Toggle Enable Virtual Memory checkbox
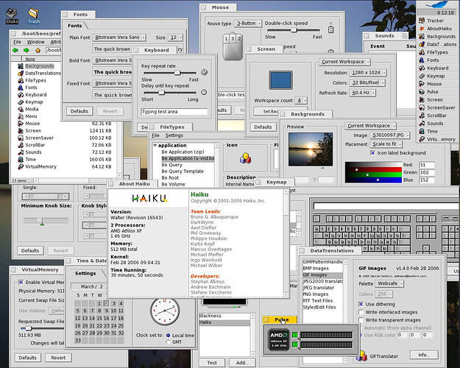The width and height of the screenshot is (460, 368). pyautogui.click(x=21, y=283)
